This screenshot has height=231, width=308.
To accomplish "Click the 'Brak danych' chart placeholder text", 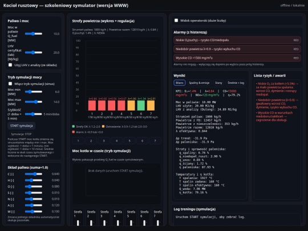I will 115,171.
